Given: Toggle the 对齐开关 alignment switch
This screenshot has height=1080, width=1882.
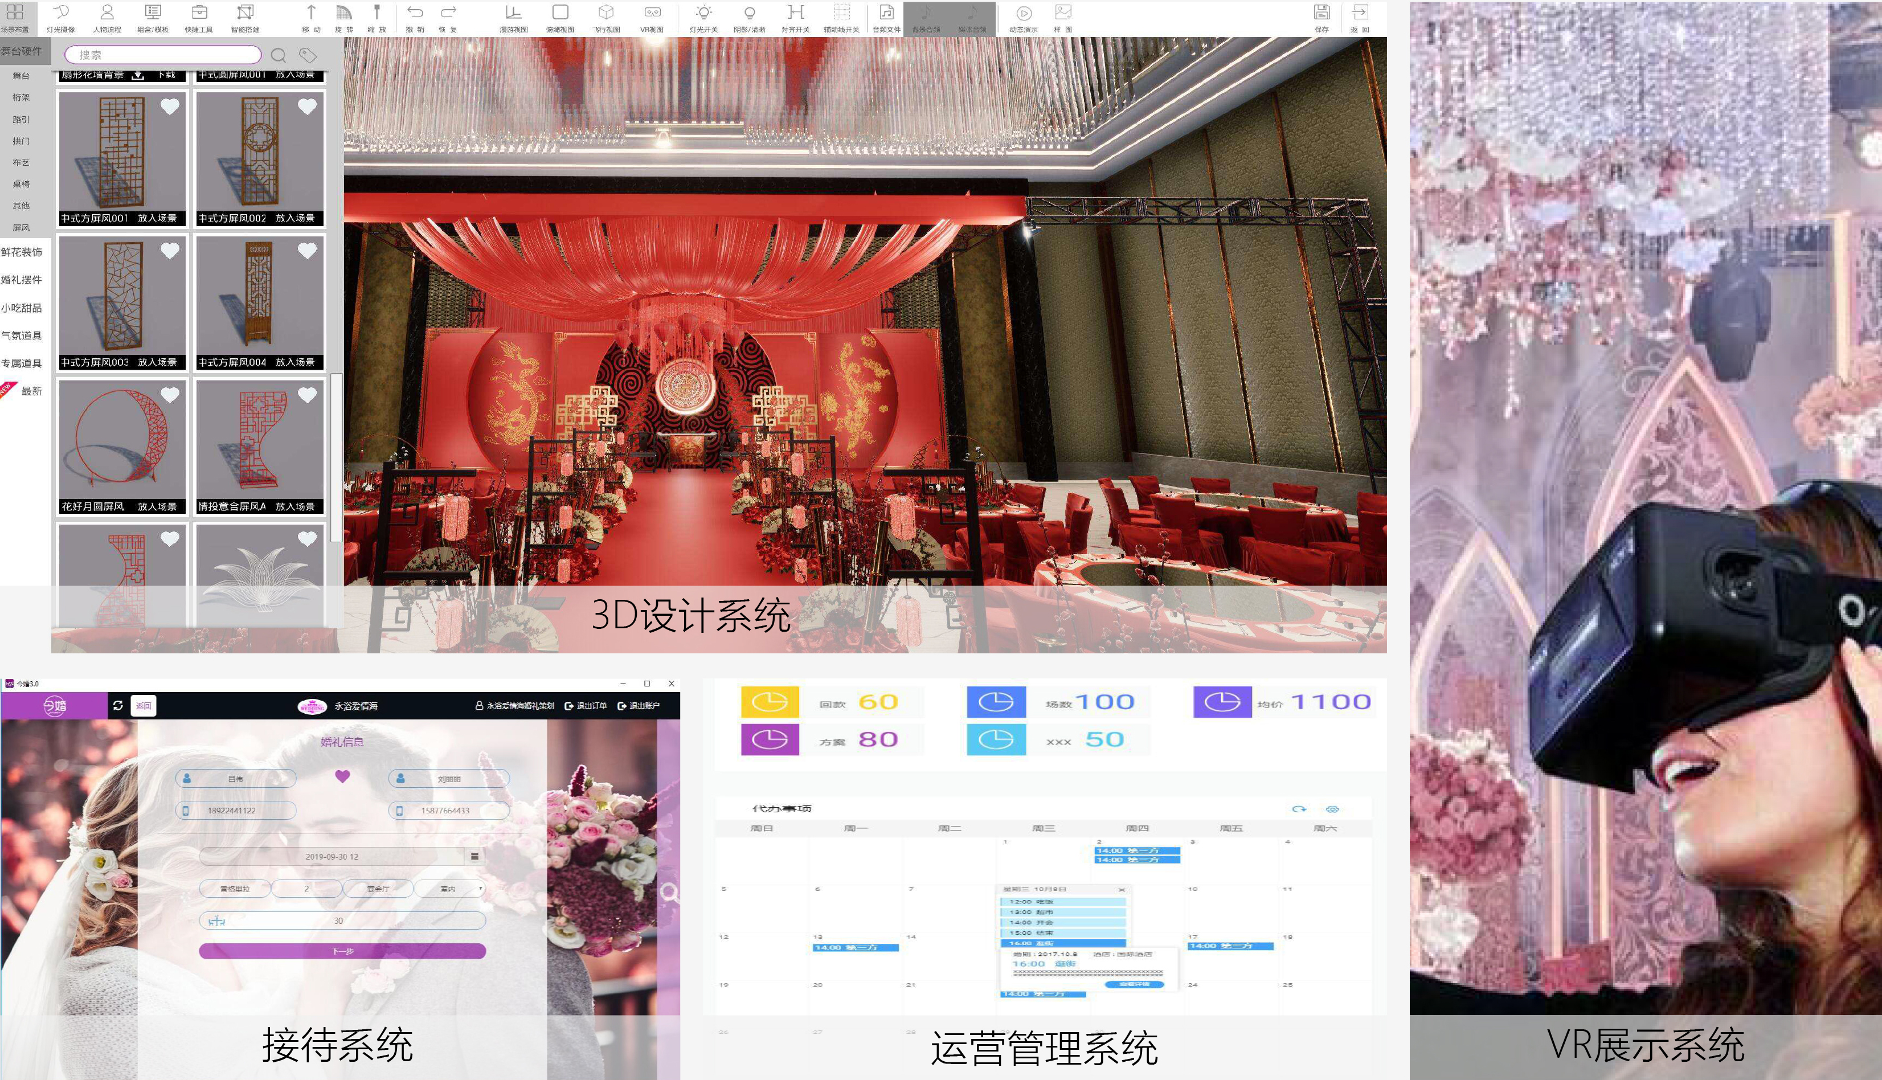Looking at the screenshot, I should 796,18.
